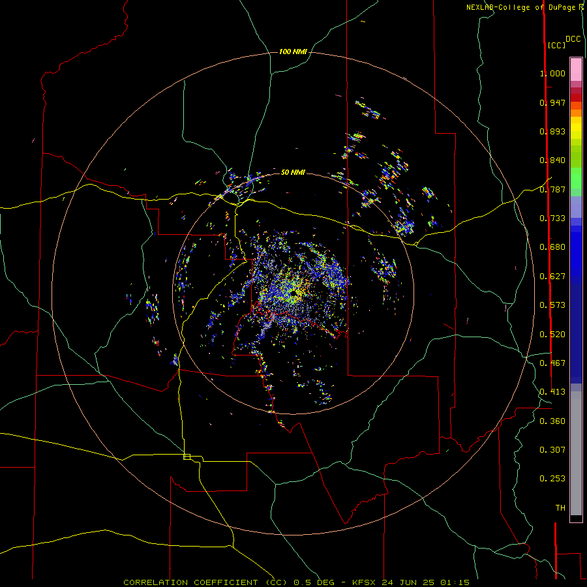Image resolution: width=587 pixels, height=587 pixels.
Task: Pick the bright green swatch in the color bar
Action: tap(576, 178)
